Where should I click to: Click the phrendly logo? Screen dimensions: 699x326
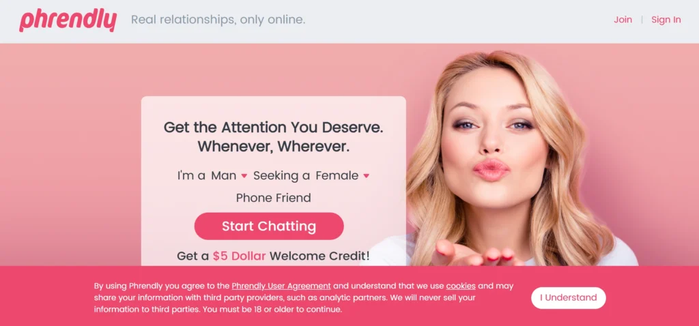pyautogui.click(x=68, y=20)
